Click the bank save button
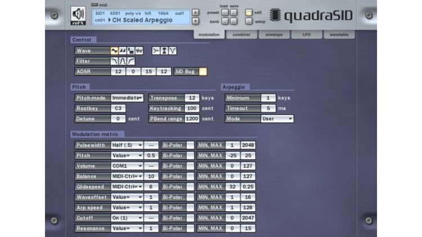 234,21
